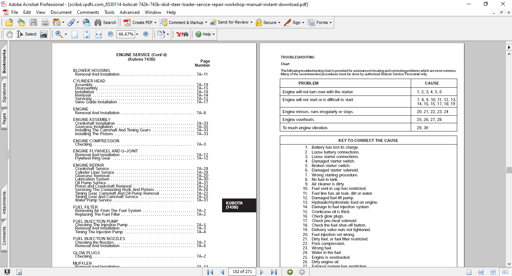Open the Secure dropdown
This screenshot has height=276, width=512.
click(279, 22)
